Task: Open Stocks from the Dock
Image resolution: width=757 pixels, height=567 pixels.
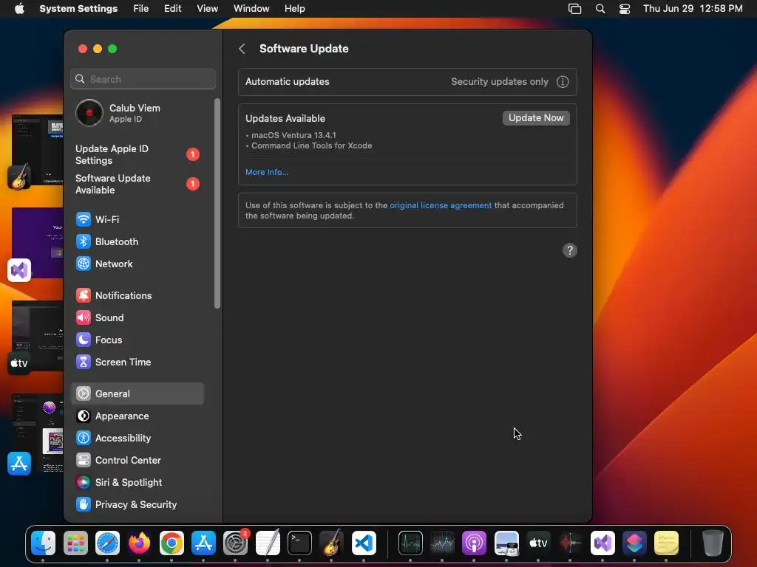Action: click(442, 543)
